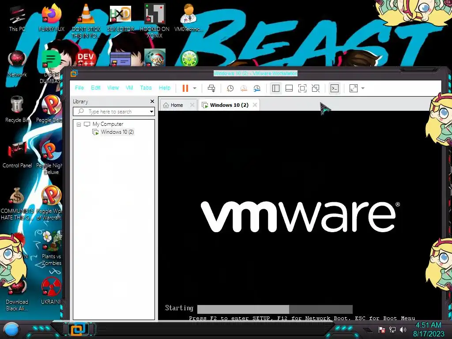Open the View menu

tap(113, 88)
